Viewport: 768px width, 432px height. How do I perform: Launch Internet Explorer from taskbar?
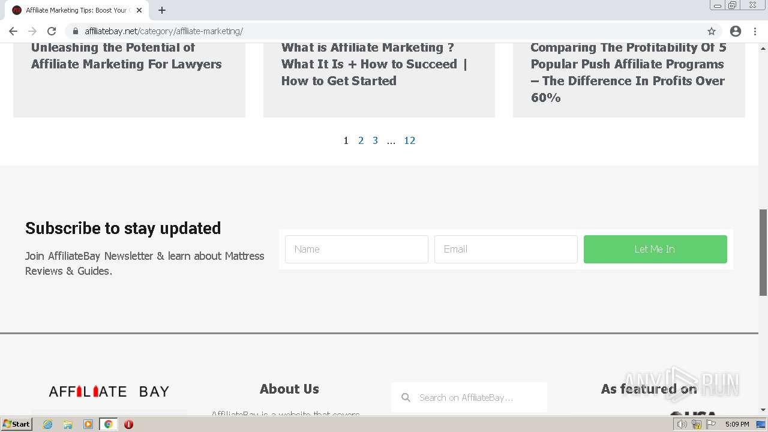pos(48,424)
